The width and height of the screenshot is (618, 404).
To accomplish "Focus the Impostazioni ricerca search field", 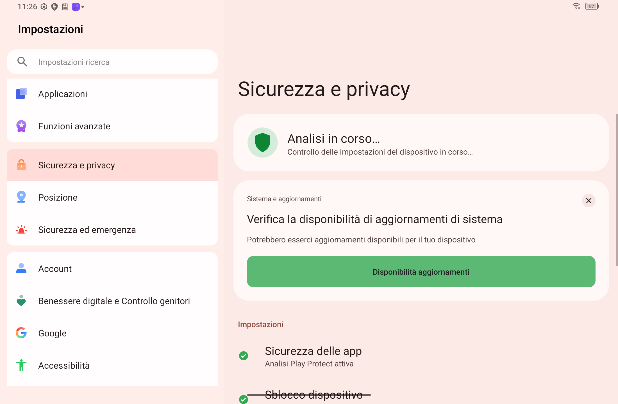I will pos(112,62).
